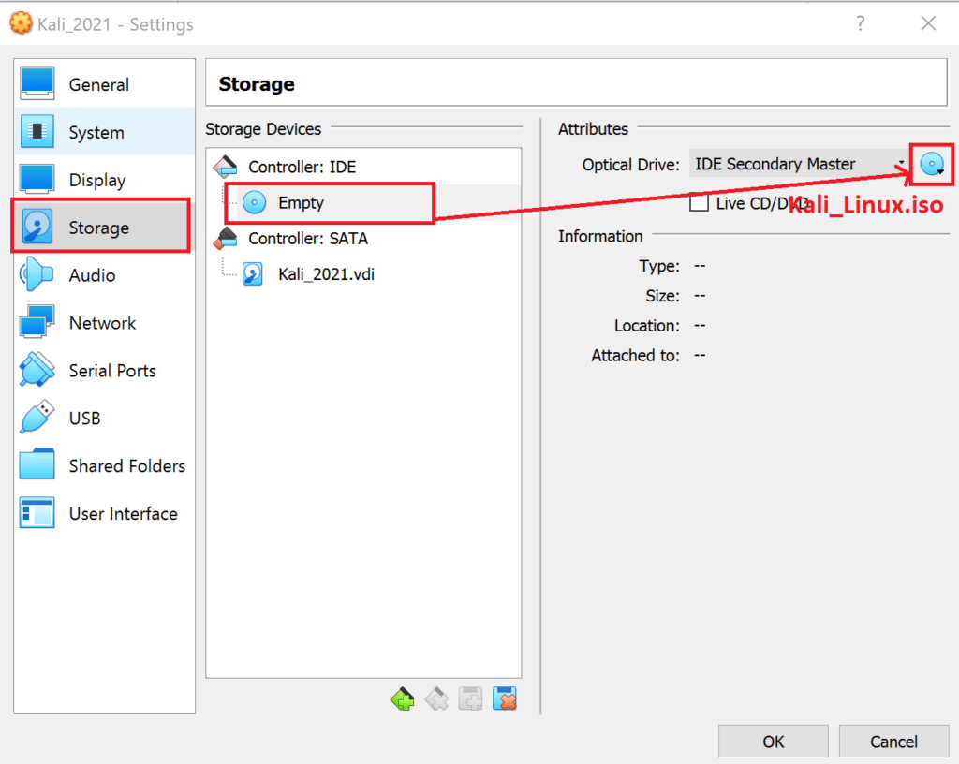This screenshot has width=959, height=764.
Task: Open the General settings category
Action: (104, 84)
